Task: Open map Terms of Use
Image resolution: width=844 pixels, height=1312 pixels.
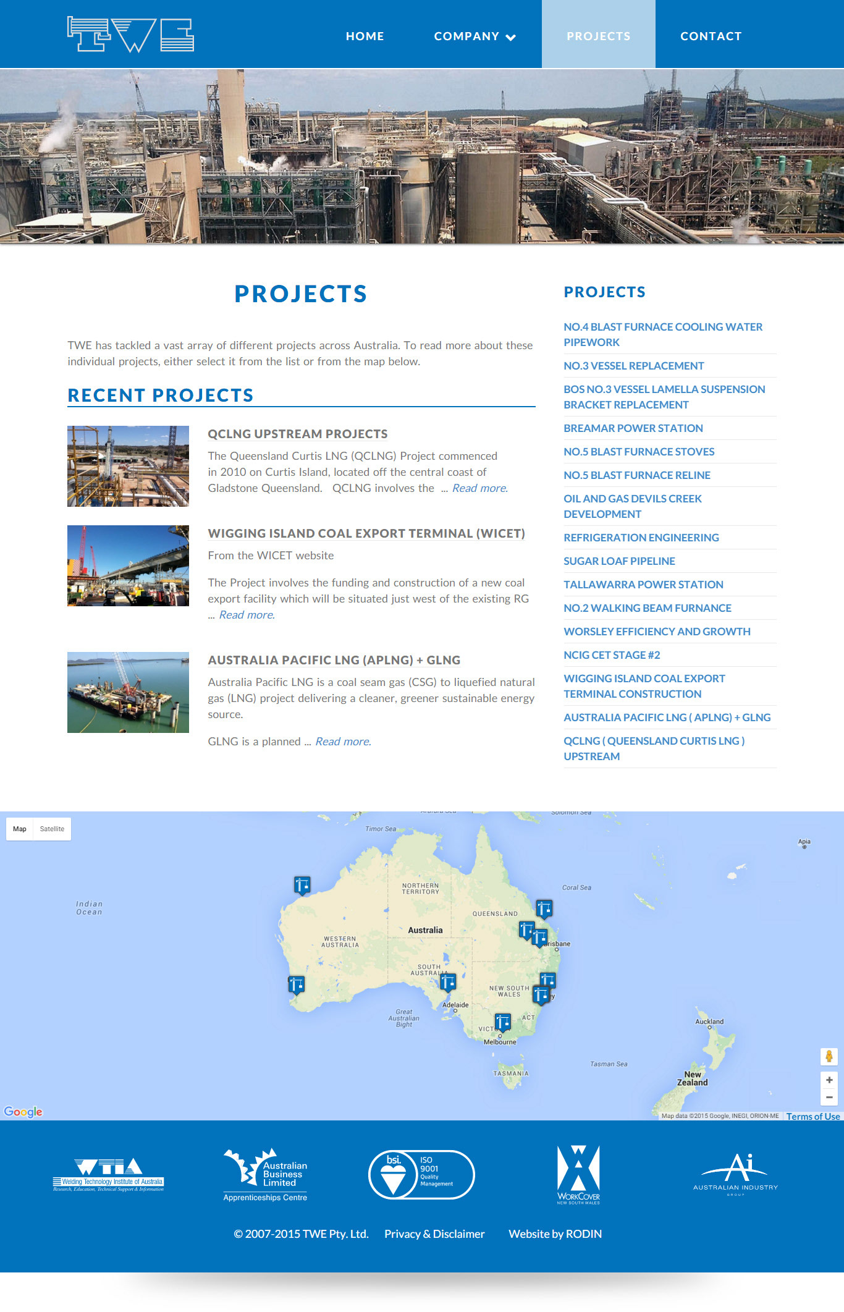Action: pyautogui.click(x=813, y=1116)
